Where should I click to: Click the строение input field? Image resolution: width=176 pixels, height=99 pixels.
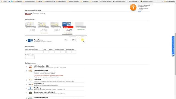tap(57, 52)
